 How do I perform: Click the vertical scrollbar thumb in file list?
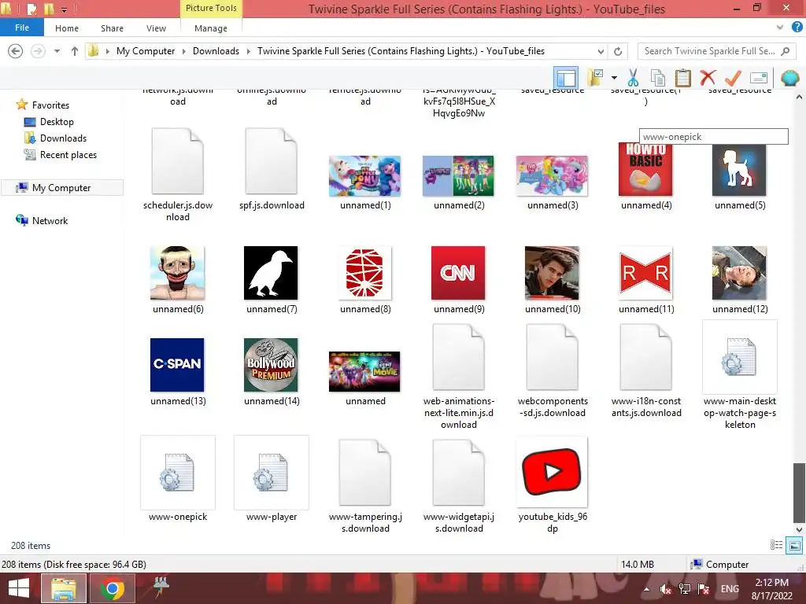click(799, 492)
